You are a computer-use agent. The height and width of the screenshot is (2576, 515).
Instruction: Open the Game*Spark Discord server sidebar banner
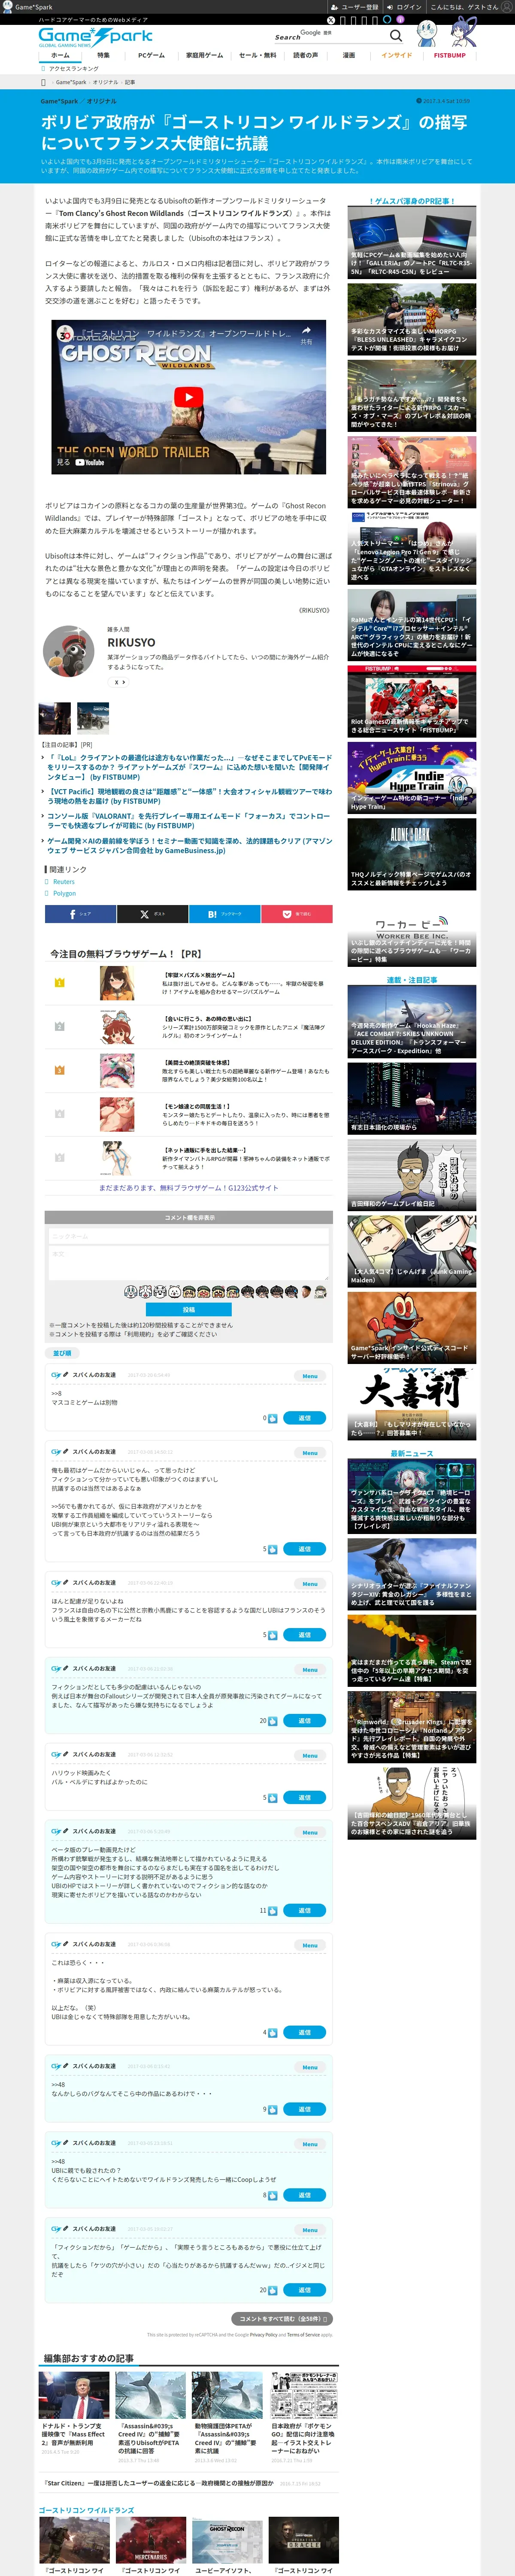tap(412, 1327)
